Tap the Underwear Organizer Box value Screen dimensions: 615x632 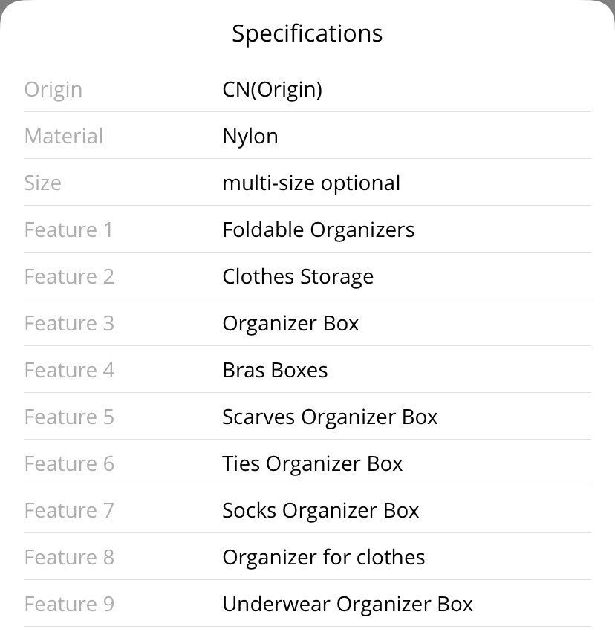tap(348, 605)
